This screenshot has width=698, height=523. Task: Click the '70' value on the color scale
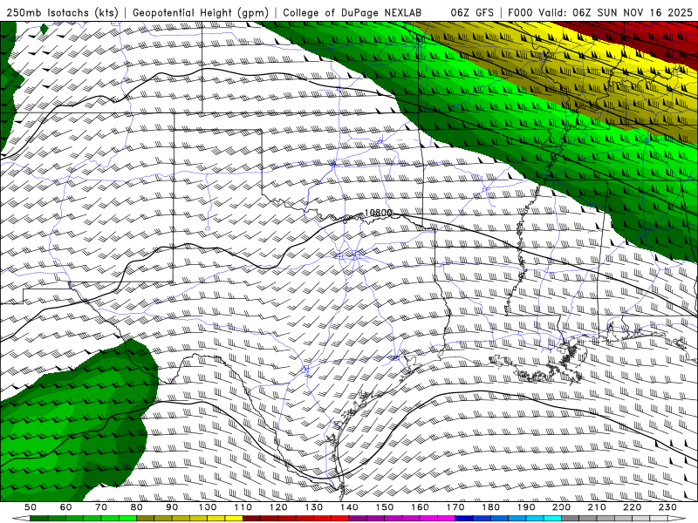[x=101, y=507]
